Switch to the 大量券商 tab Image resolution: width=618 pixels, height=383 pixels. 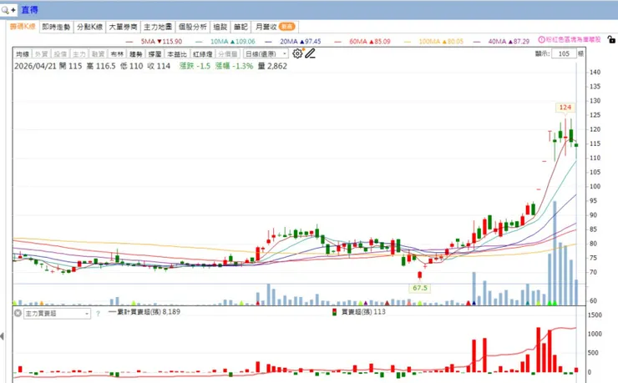coord(123,27)
